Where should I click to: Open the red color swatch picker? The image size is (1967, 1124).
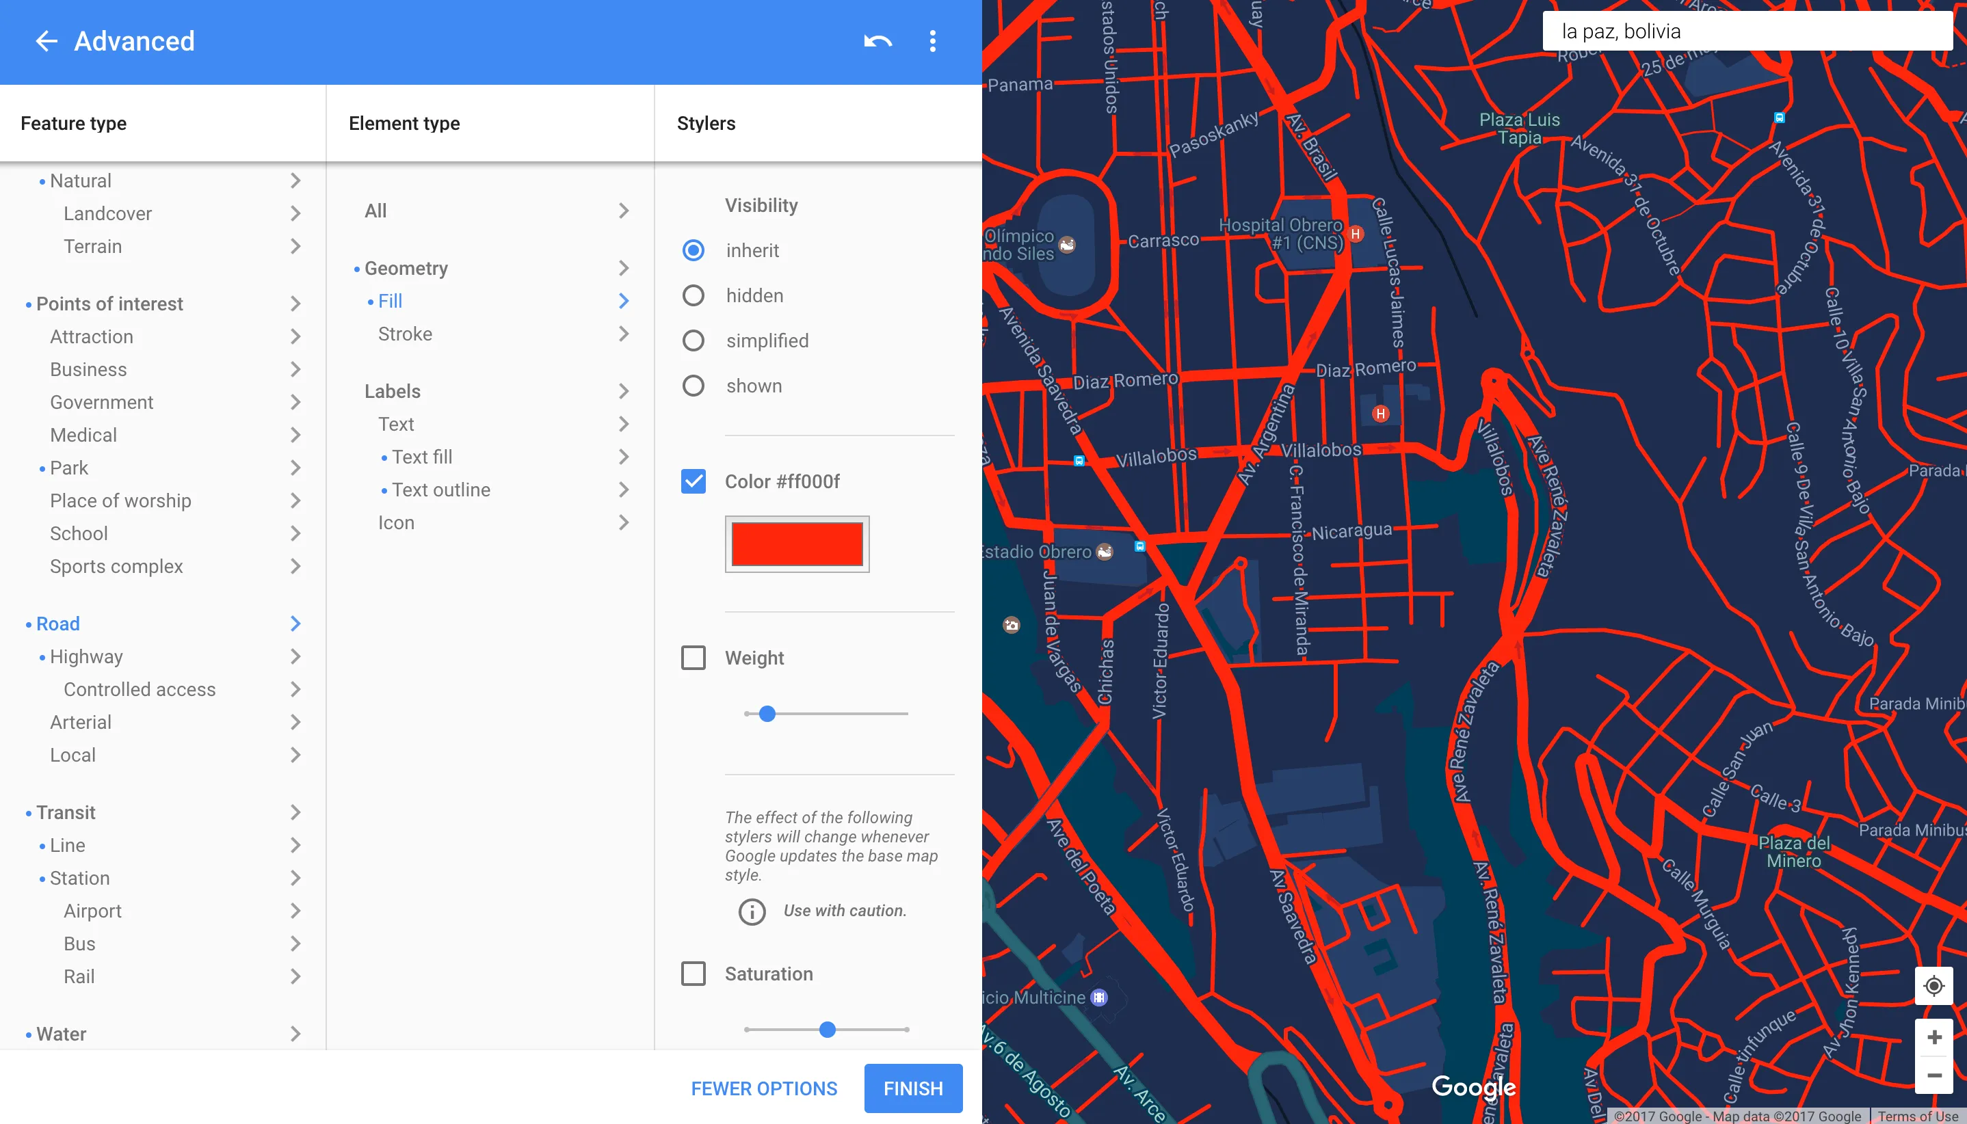796,544
